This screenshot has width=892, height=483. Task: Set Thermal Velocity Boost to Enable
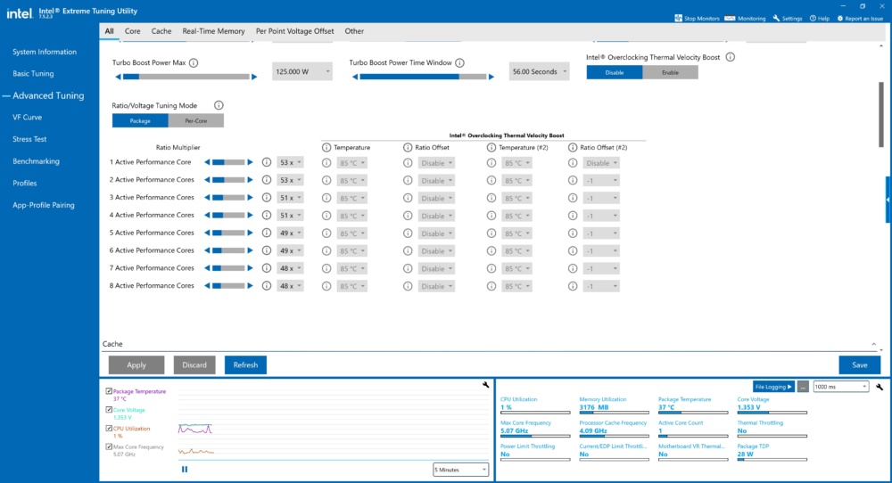pos(670,72)
